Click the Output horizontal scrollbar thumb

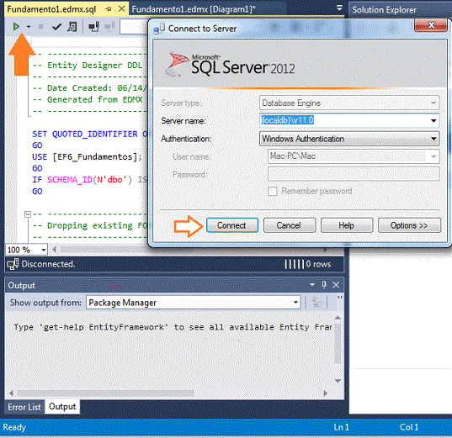tap(105, 393)
